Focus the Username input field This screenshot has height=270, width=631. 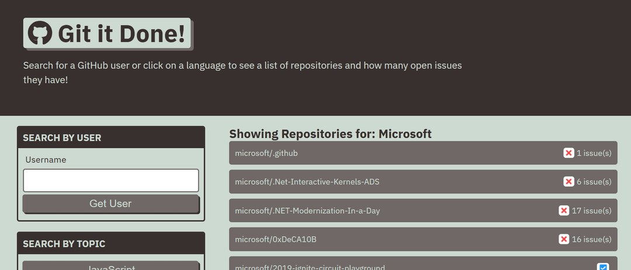tap(110, 180)
